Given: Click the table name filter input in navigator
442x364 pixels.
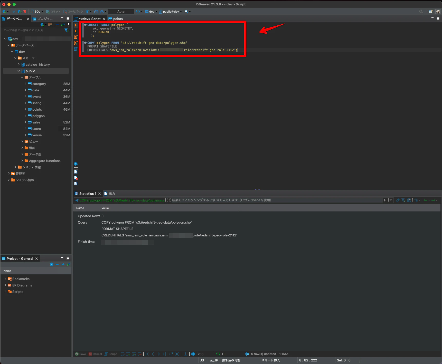Looking at the screenshot, I should pos(33,30).
